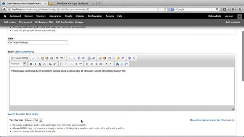Click the Justify alignment icon
The width and height of the screenshot is (244, 137).
(101, 64)
